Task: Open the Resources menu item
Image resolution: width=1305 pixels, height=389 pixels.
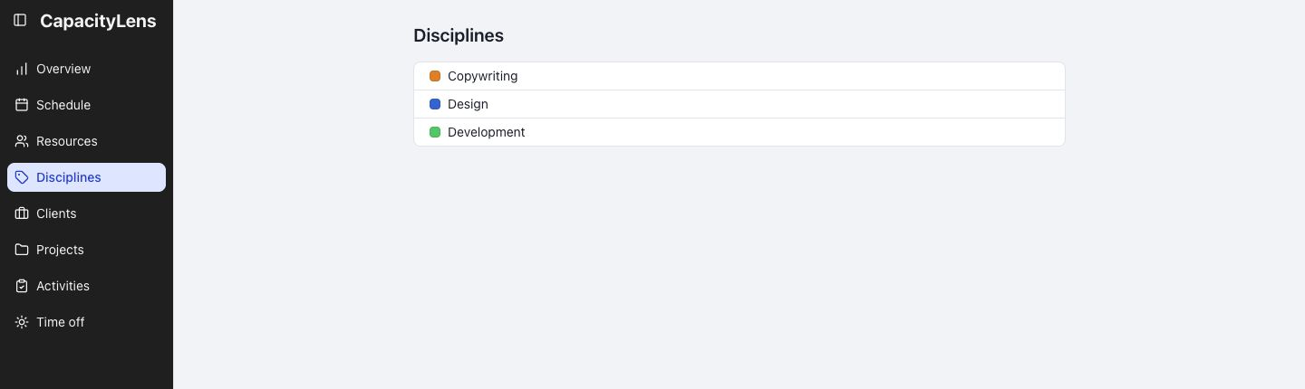Action: click(x=86, y=141)
